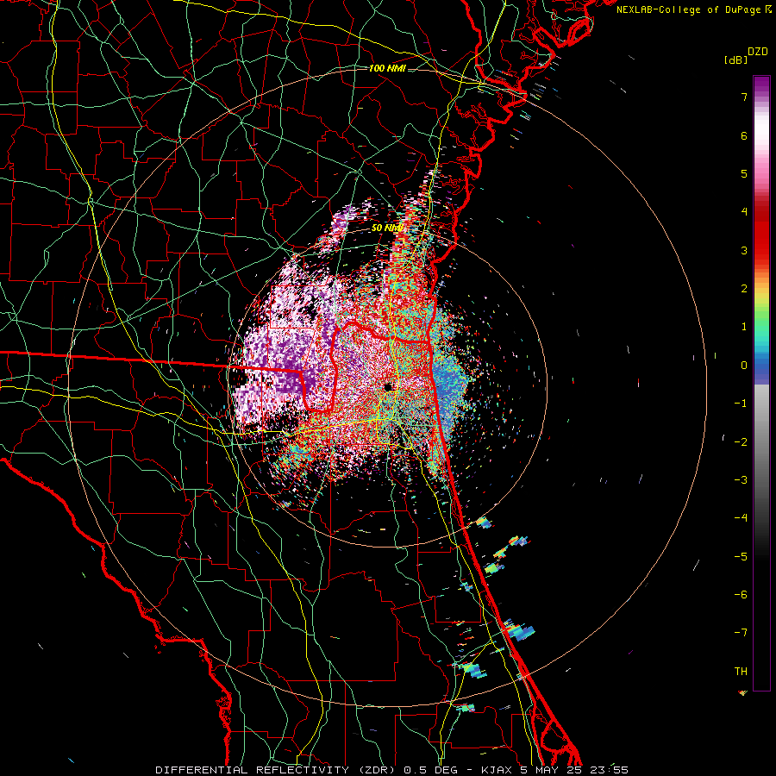Select the 100 NMI range ring label

click(x=387, y=68)
